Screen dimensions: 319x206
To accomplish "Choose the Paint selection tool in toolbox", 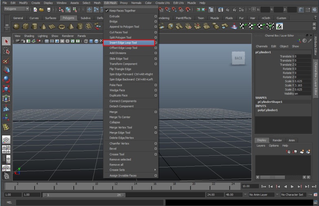I will click(x=6, y=61).
